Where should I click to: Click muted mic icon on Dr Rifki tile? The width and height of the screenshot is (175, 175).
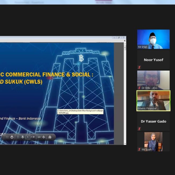[x=139, y=88]
